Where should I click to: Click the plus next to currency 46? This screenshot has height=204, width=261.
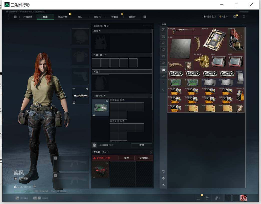point(227,17)
